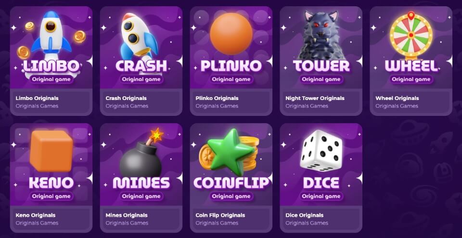The width and height of the screenshot is (462, 238).
Task: Open the Wheel Originals title link
Action: click(397, 98)
